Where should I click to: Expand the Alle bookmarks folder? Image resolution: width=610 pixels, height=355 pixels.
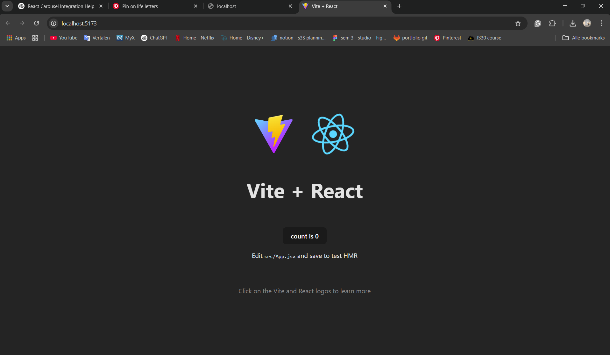[x=584, y=38]
